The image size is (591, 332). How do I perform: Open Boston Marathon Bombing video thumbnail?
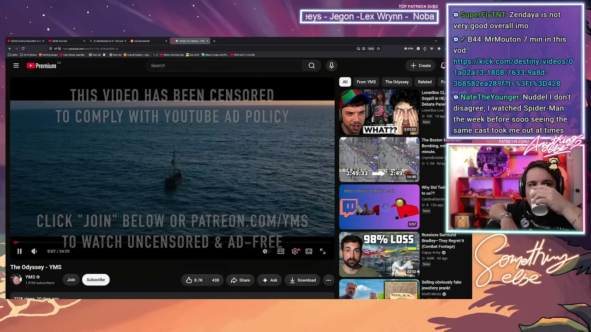coord(379,160)
